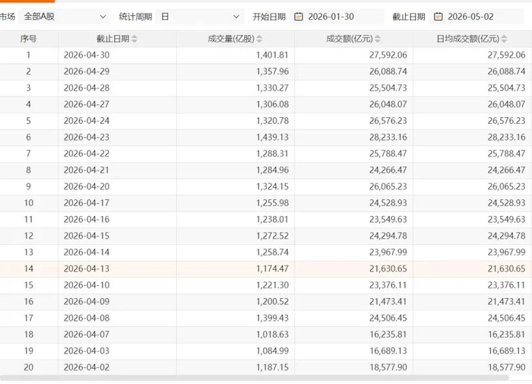Select highlighted row 14 dated 2026-04-13
This screenshot has width=532, height=384.
[266, 269]
